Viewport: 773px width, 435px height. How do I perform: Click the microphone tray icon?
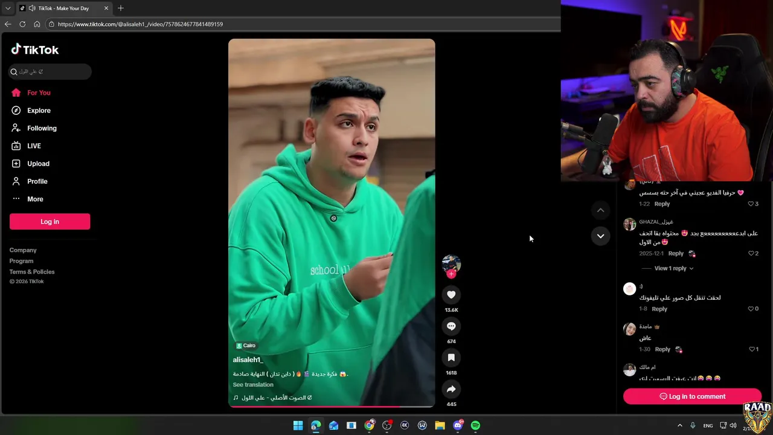(693, 425)
